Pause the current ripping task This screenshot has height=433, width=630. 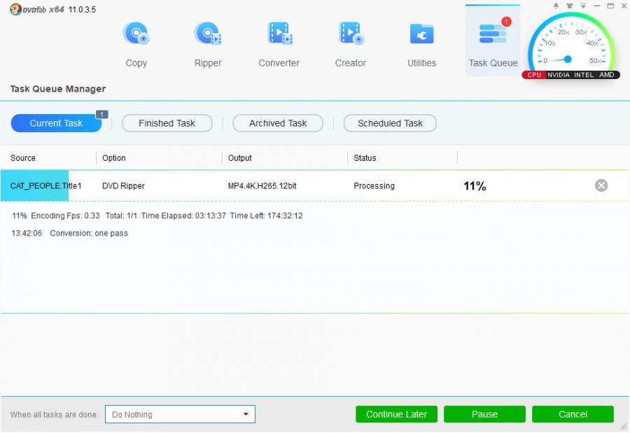coord(484,414)
